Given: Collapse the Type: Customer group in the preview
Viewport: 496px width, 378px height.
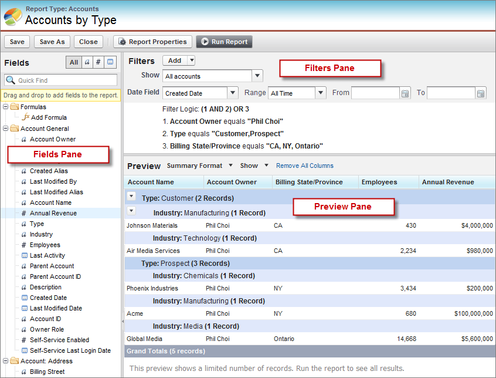Looking at the screenshot, I should click(131, 195).
